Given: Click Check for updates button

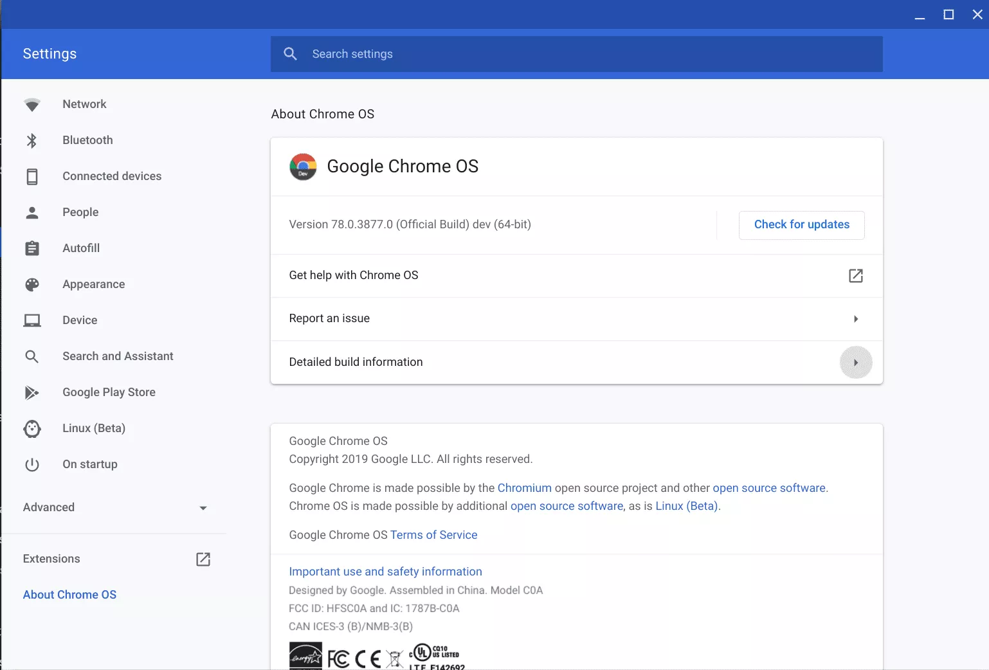Looking at the screenshot, I should [x=801, y=225].
